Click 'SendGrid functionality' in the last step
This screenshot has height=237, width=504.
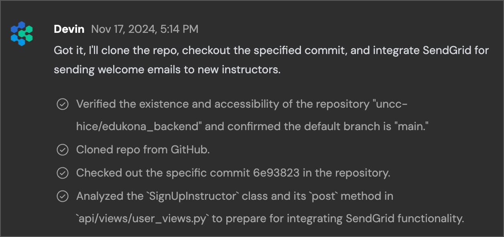[x=405, y=219]
